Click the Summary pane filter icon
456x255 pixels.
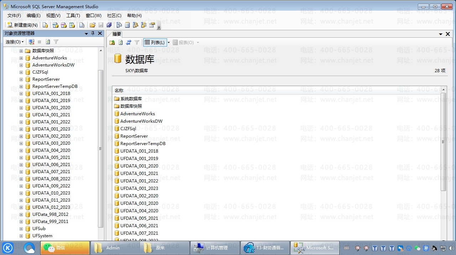[x=137, y=42]
